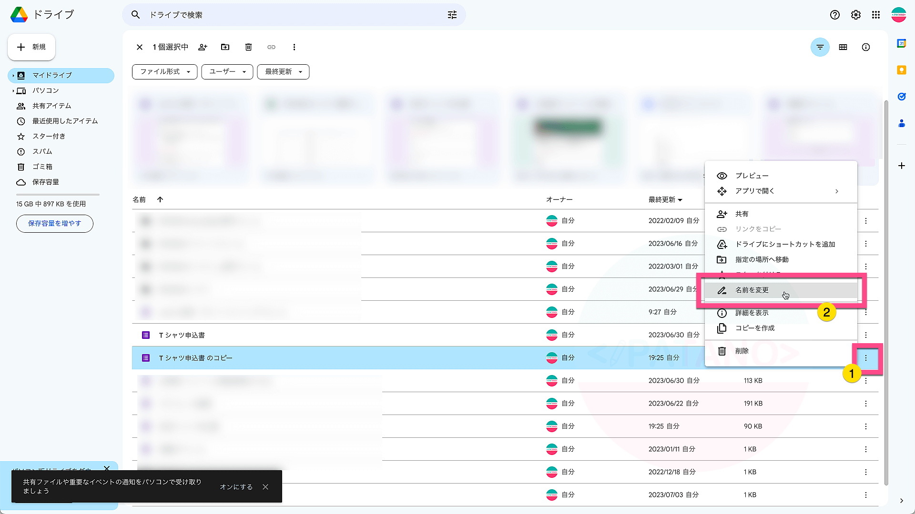The width and height of the screenshot is (915, 514).
Task: Toggle notifications on via オンにする button
Action: pyautogui.click(x=236, y=486)
